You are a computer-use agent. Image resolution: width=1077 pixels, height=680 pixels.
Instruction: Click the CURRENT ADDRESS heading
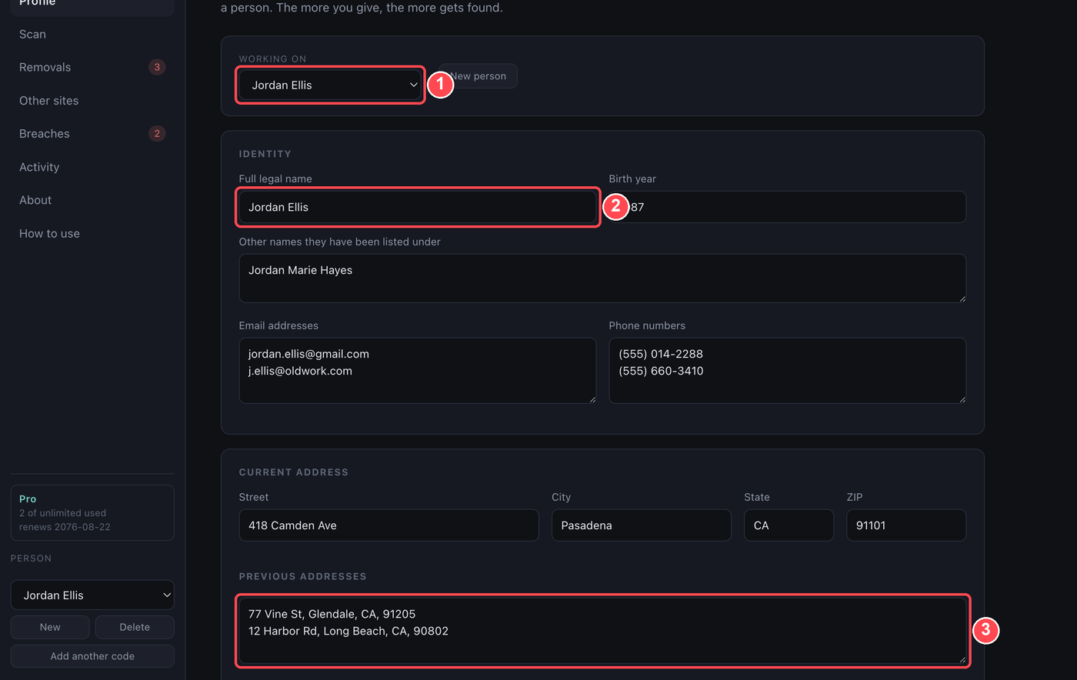[294, 472]
